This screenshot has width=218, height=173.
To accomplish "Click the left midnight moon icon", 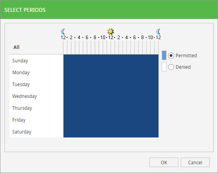I will (x=63, y=32).
